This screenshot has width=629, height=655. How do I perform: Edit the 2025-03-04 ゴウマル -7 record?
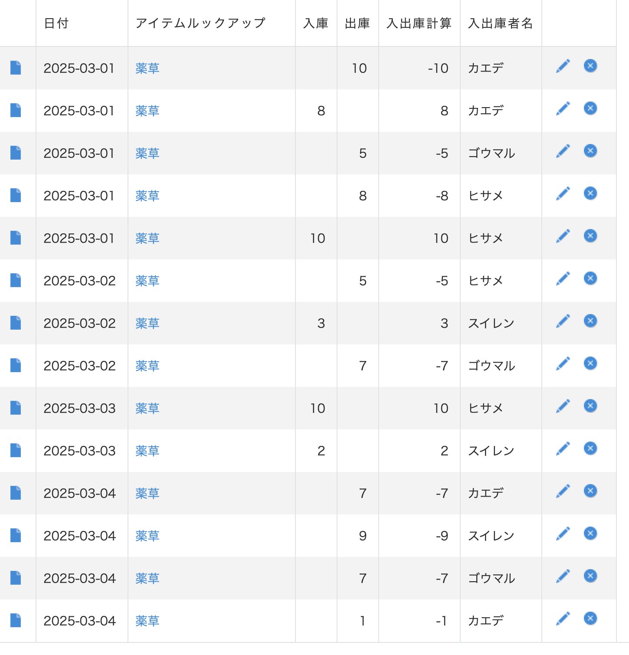point(563,576)
